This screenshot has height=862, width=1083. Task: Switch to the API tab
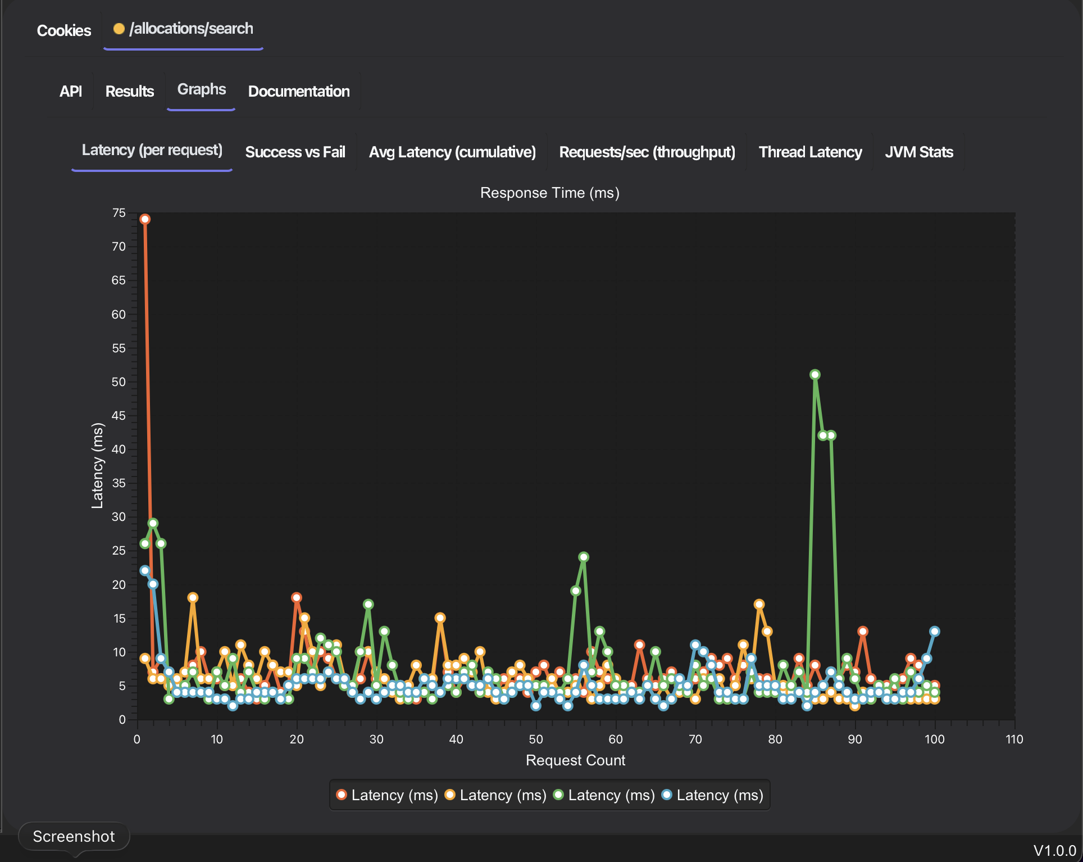point(70,91)
